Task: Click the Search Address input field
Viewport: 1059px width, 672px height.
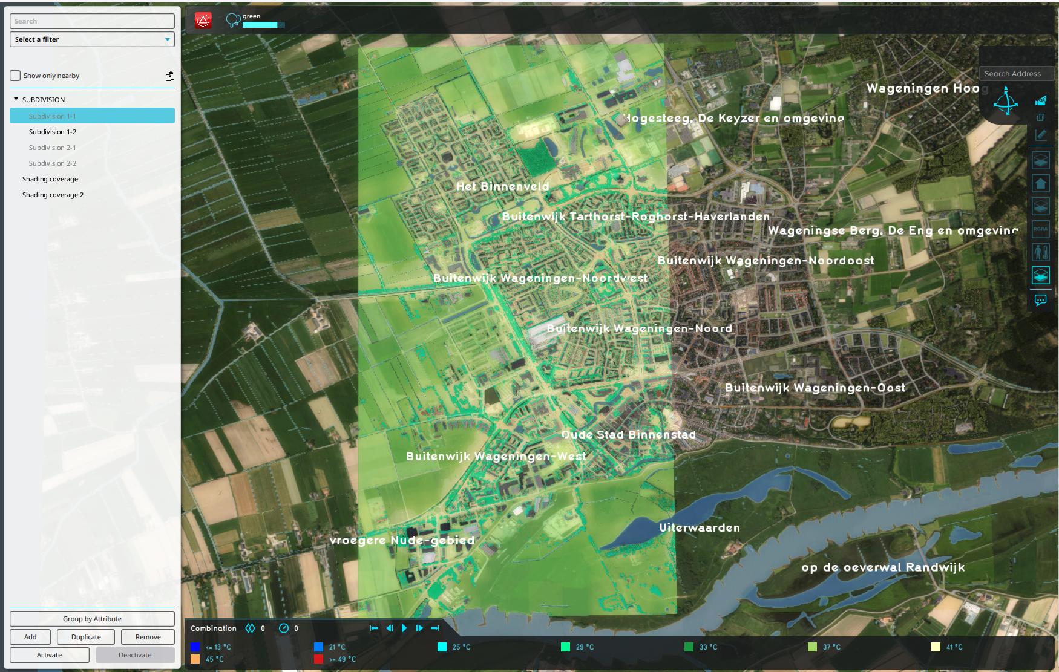Action: (1016, 74)
